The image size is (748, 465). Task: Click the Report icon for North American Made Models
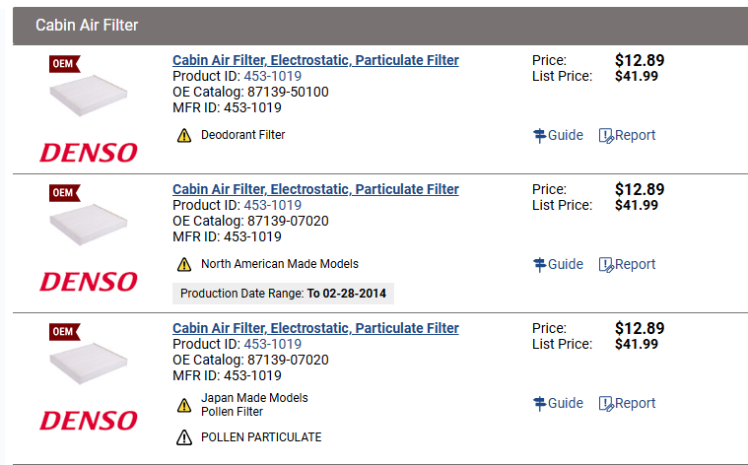tap(607, 265)
